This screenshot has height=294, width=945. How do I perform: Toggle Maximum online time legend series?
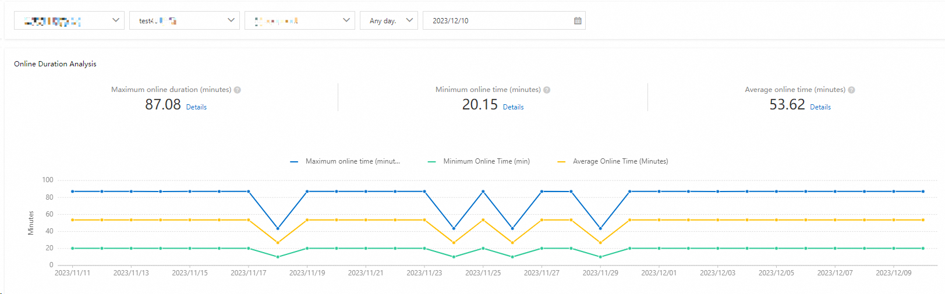(x=352, y=162)
